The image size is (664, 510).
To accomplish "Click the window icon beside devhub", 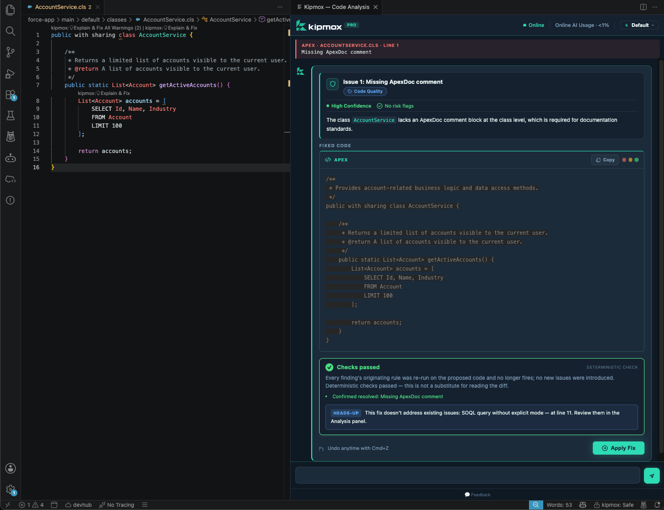I will [54, 505].
